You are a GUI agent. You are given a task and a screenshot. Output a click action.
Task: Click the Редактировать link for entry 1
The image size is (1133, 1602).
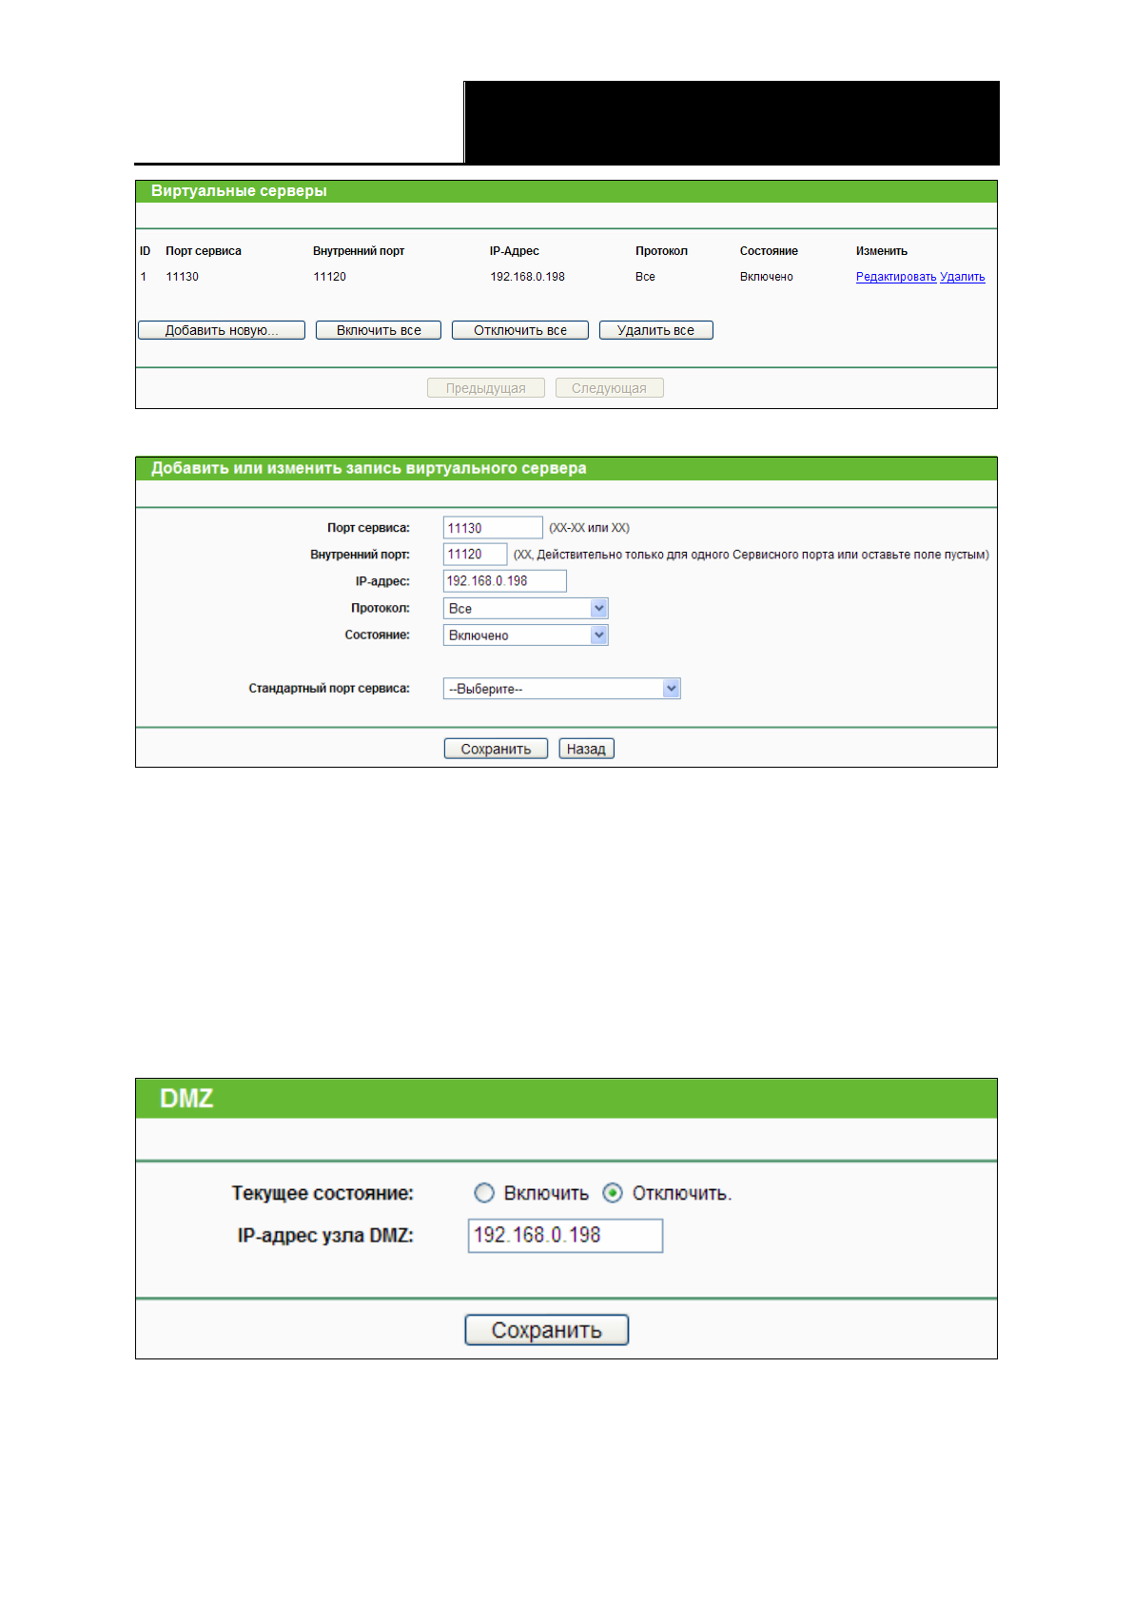pos(895,277)
